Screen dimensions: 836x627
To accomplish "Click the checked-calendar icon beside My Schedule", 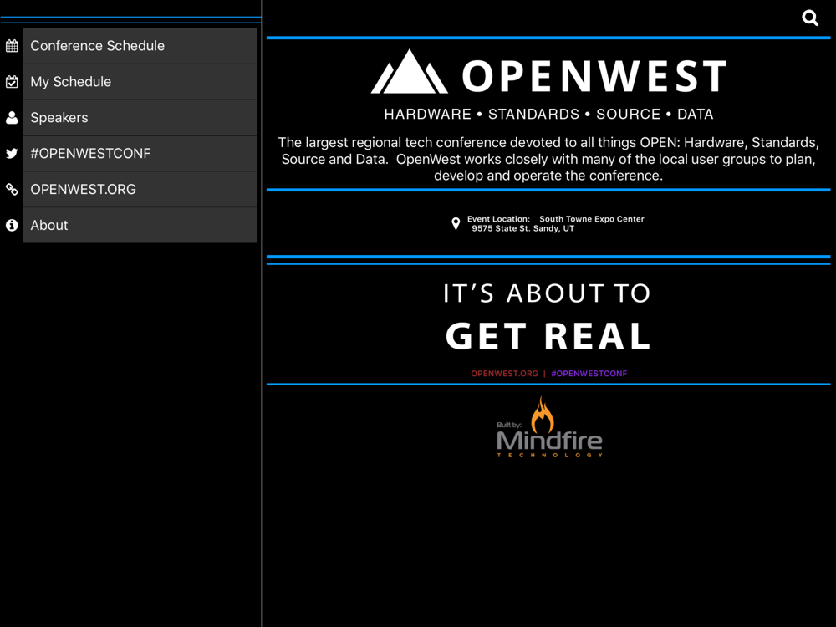I will point(12,82).
